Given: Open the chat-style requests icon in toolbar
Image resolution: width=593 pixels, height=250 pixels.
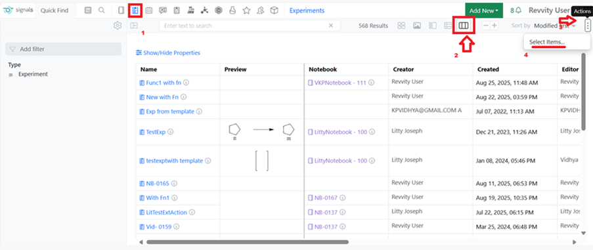Looking at the screenshot, I should tap(163, 10).
